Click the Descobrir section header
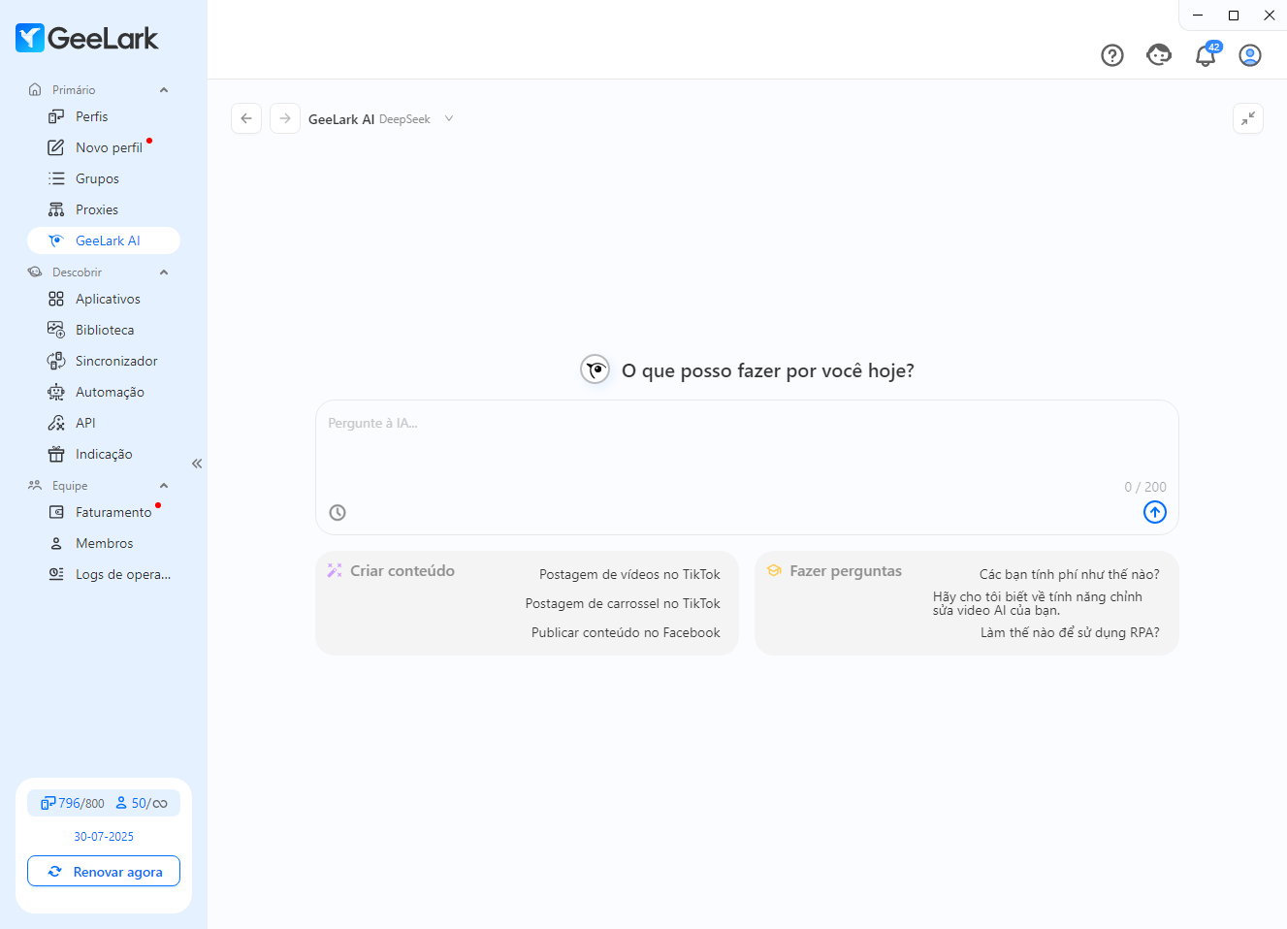 [x=98, y=272]
